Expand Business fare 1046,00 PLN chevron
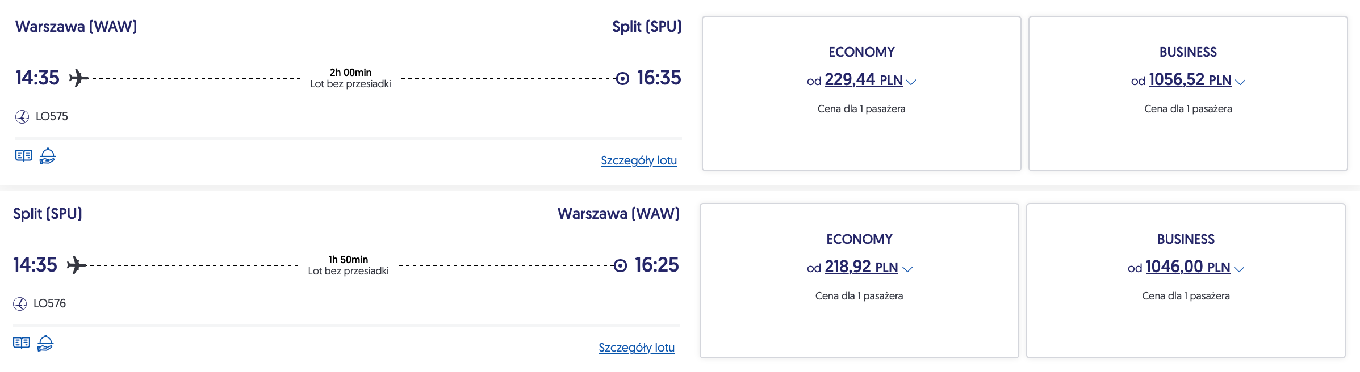Viewport: 1360px width, 372px height. pos(1239,269)
